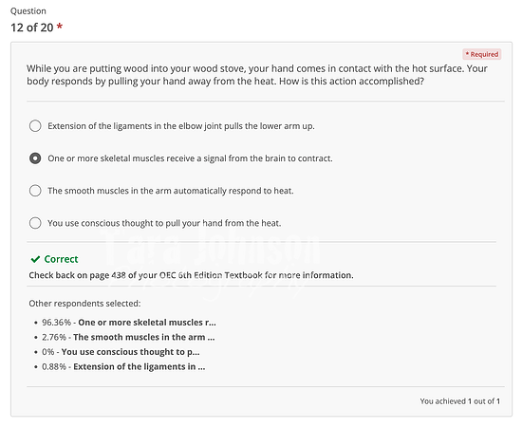Click 'You achieved 1 out of 1' score text
The width and height of the screenshot is (522, 427).
coord(460,401)
